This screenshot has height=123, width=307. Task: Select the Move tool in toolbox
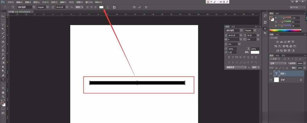tap(3, 17)
